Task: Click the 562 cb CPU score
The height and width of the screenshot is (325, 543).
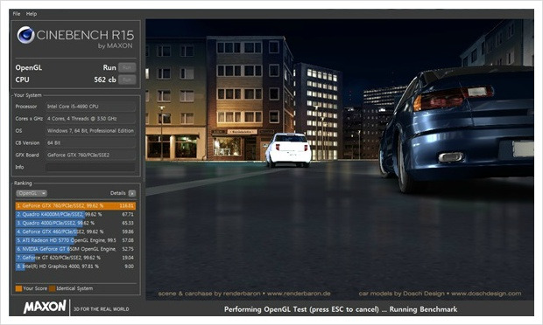Action: [x=105, y=80]
